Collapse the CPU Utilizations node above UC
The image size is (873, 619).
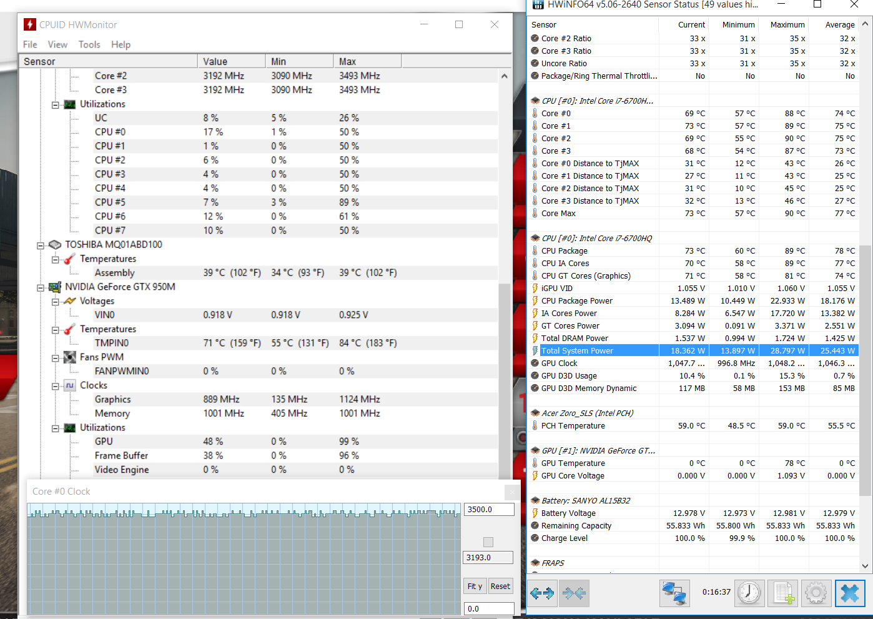point(56,105)
